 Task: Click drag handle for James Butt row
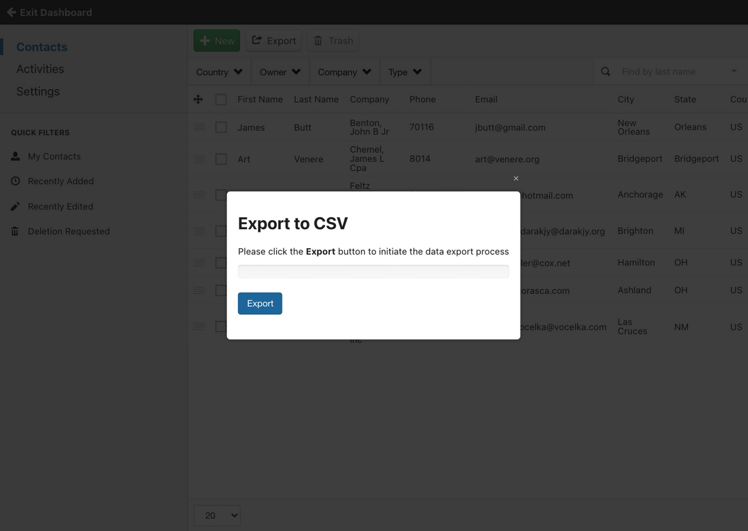(199, 128)
